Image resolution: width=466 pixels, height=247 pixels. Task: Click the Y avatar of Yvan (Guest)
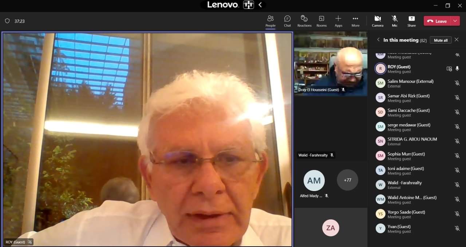(x=380, y=228)
